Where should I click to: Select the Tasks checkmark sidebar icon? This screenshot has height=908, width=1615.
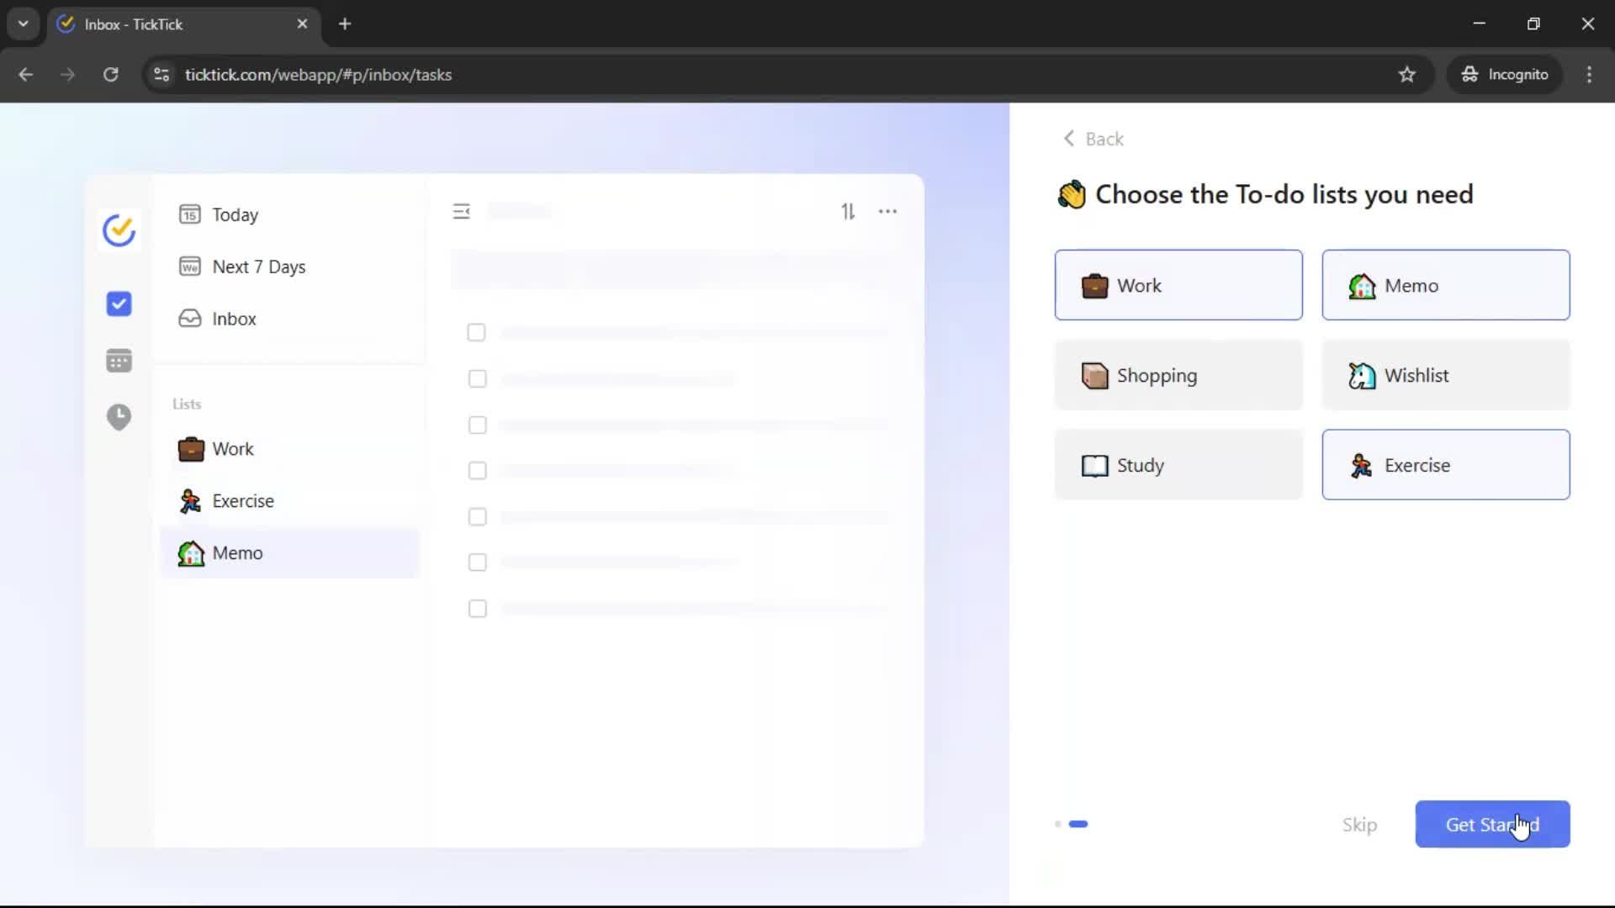coord(119,304)
